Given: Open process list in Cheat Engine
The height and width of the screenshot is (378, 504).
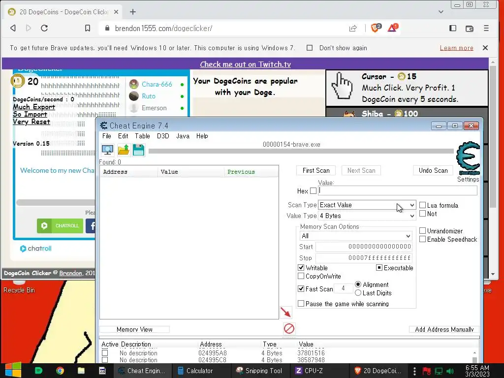Looking at the screenshot, I should point(107,150).
